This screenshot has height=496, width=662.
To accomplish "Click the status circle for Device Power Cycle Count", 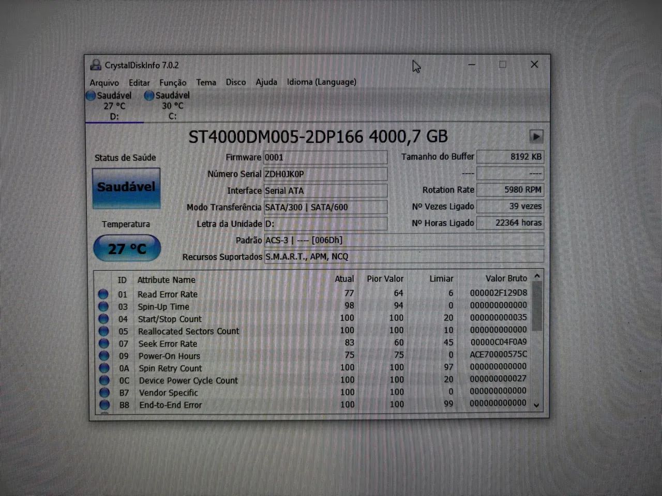I will [x=104, y=380].
